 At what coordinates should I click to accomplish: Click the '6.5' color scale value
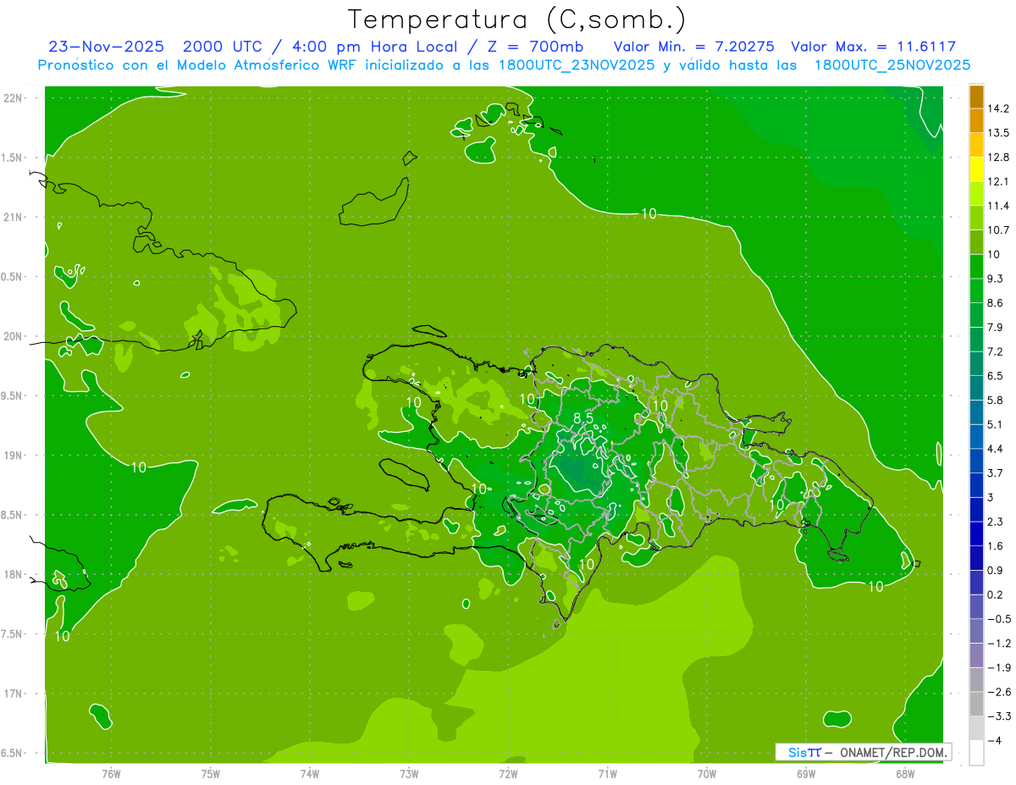(x=996, y=376)
